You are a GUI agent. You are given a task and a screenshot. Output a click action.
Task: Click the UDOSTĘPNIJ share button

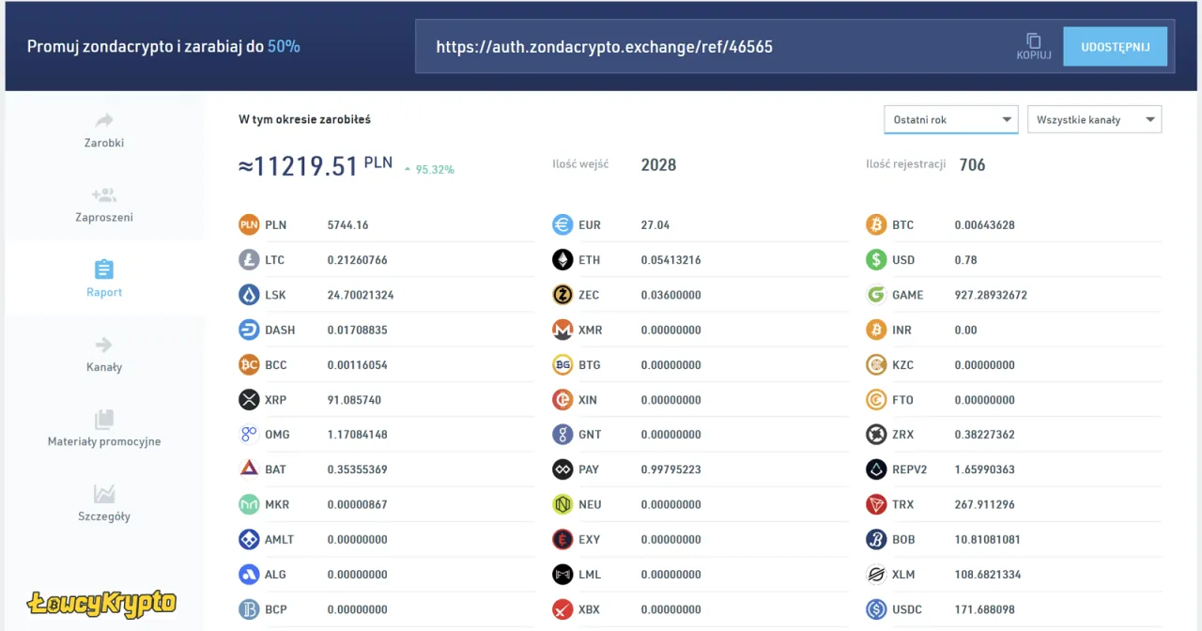pos(1116,46)
